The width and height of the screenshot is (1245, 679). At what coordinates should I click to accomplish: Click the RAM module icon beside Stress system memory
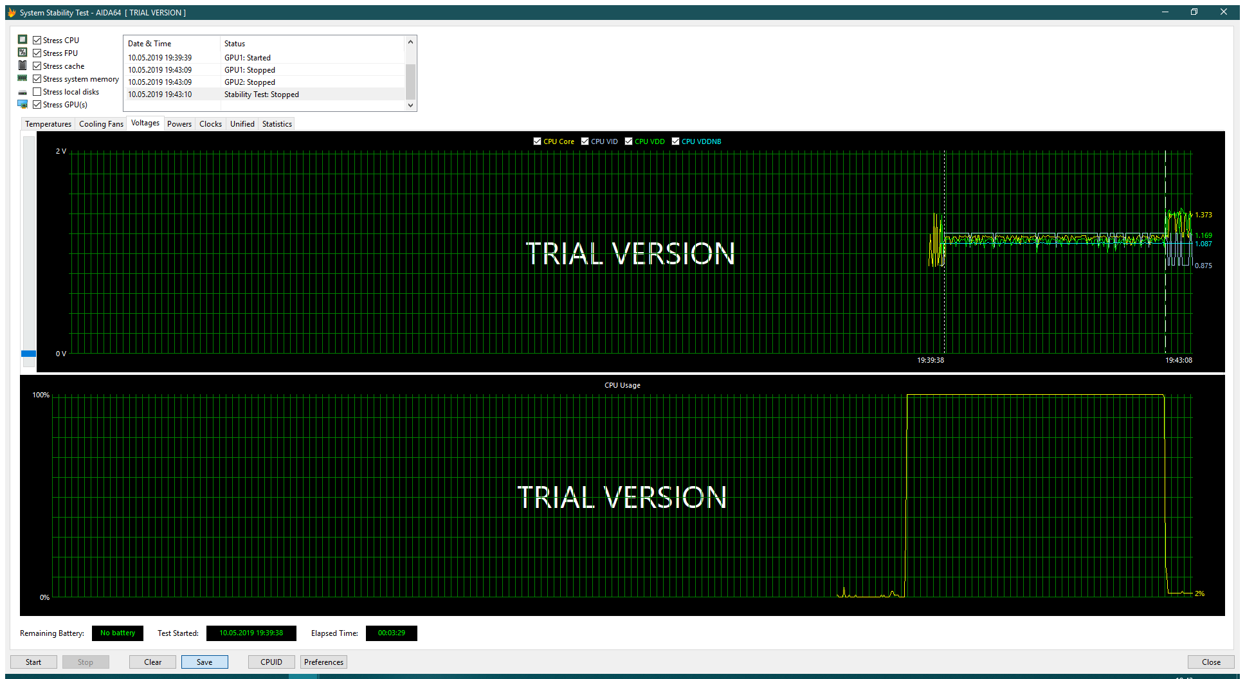coord(23,78)
